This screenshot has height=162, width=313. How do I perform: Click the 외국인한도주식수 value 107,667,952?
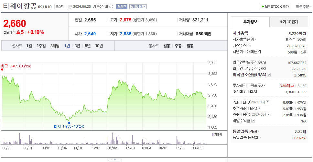pos(297,63)
